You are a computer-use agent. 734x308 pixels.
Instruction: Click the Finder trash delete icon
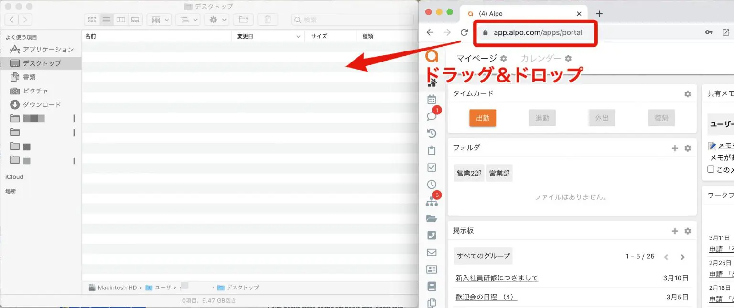[268, 20]
